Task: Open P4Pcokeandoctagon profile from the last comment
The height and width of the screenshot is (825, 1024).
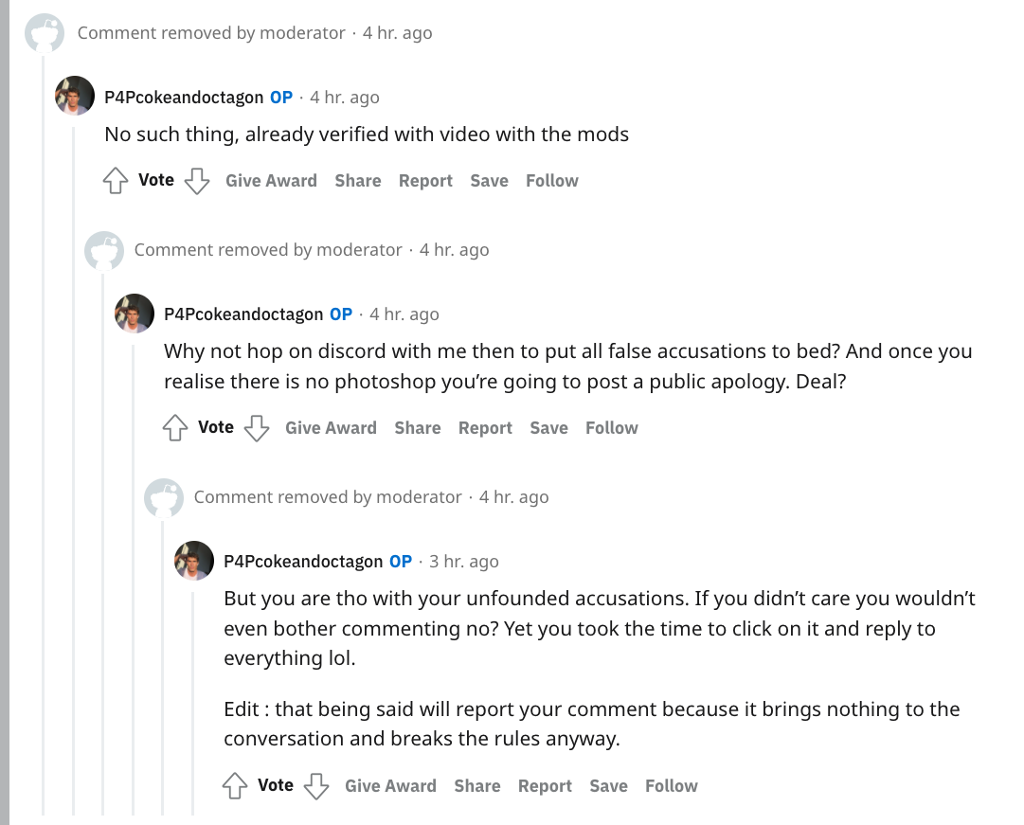Action: [303, 562]
